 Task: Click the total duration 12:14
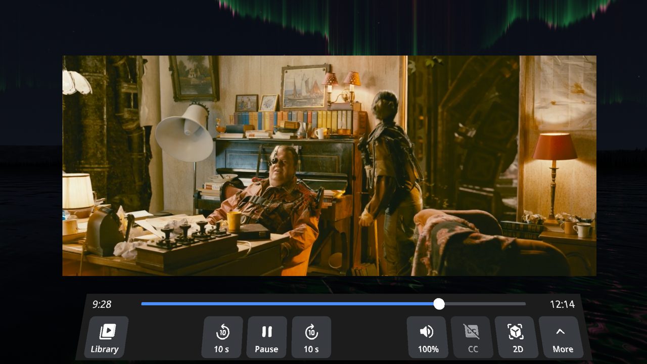click(562, 304)
